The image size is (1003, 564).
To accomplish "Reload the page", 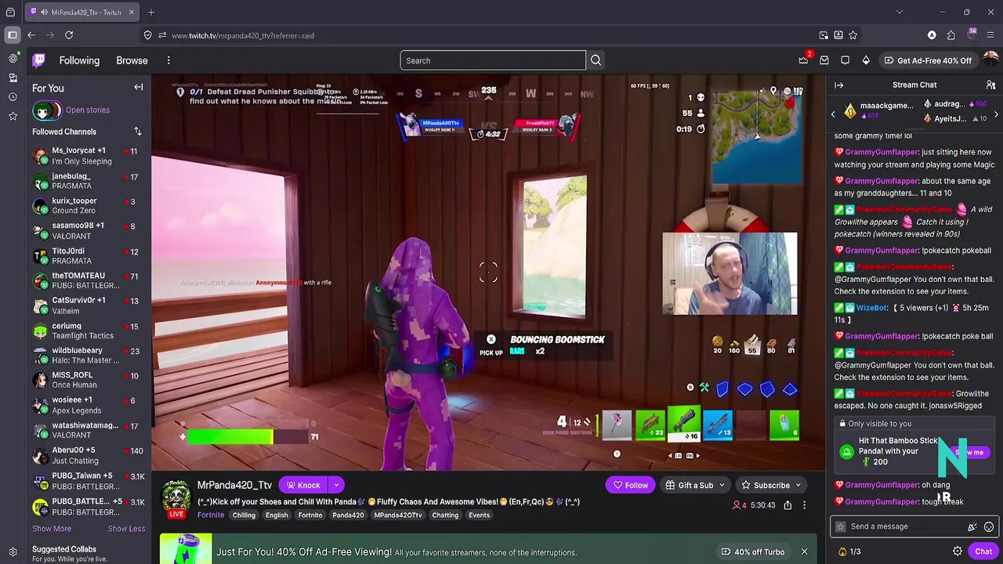I will click(69, 35).
